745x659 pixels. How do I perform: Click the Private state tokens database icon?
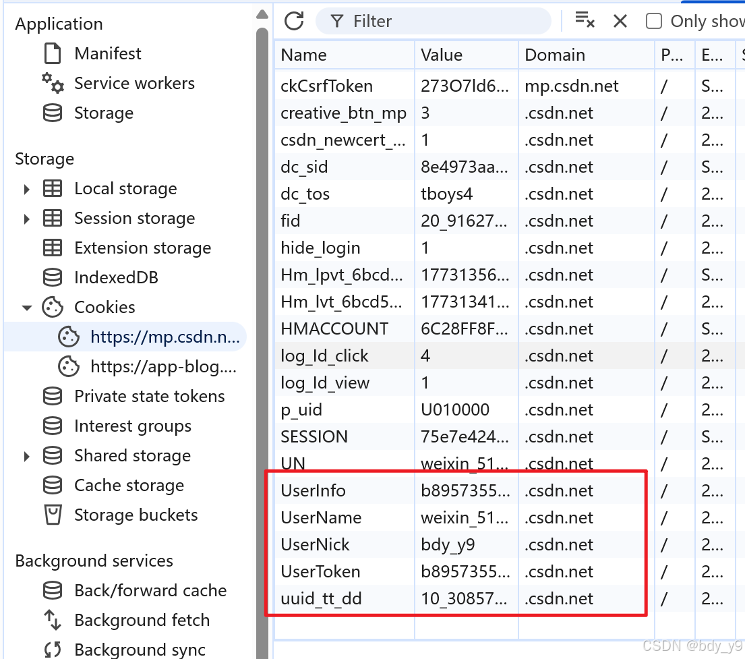pyautogui.click(x=53, y=396)
